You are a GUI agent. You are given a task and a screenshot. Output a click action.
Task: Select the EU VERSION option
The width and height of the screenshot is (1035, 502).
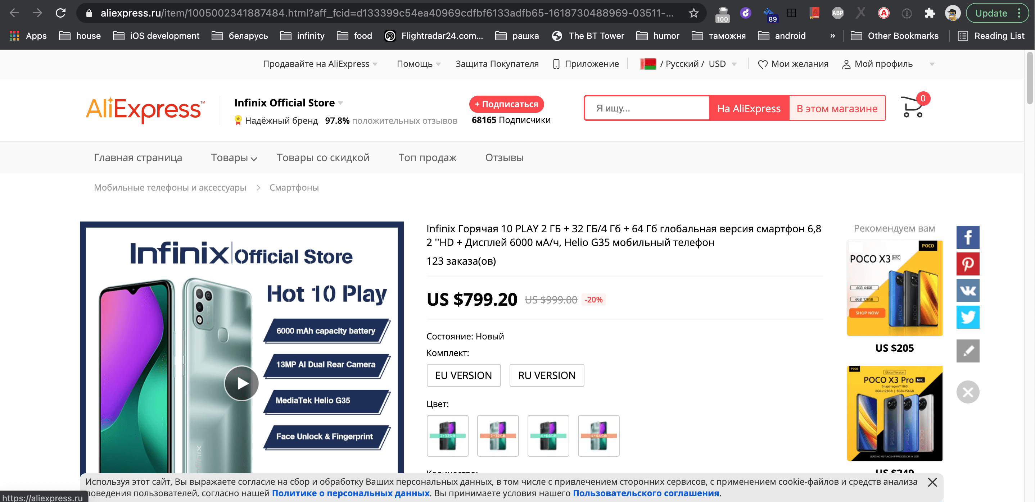pos(463,375)
